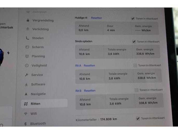Tap the lock icon beside Vergrendeling
The image size is (178, 134).
(28, 20)
